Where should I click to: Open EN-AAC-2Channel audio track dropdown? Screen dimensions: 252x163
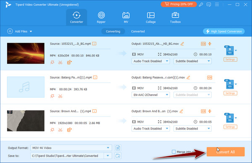click(x=151, y=95)
